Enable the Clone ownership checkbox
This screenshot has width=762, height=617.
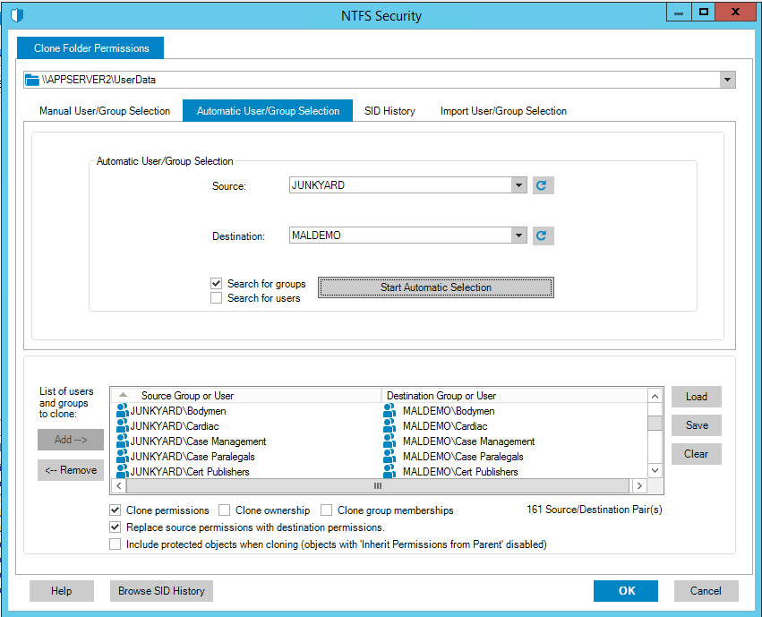[x=225, y=510]
